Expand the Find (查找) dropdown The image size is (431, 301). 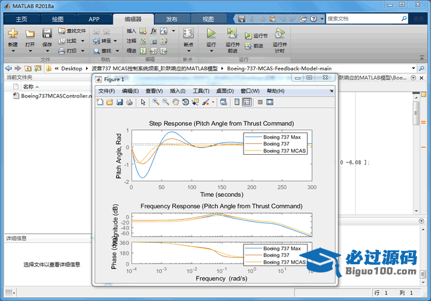click(117, 51)
